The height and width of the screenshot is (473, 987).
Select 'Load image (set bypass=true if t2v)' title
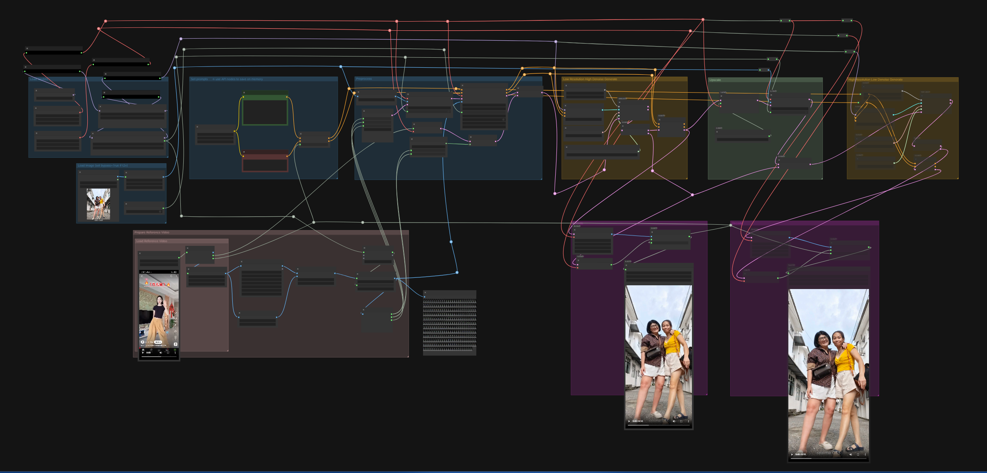point(103,166)
